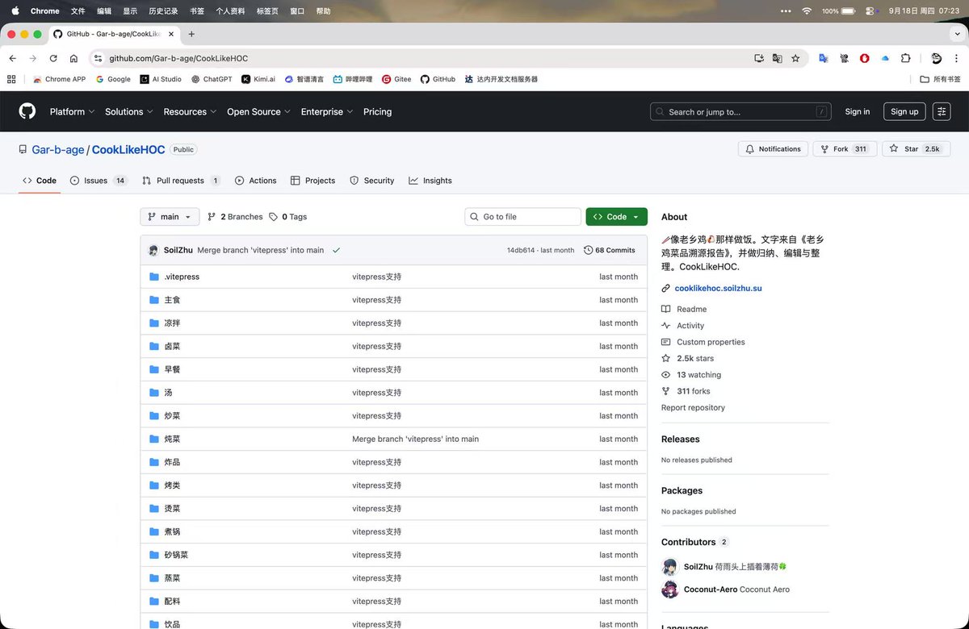Image resolution: width=969 pixels, height=629 pixels.
Task: Expand the main branch selector
Action: click(169, 216)
